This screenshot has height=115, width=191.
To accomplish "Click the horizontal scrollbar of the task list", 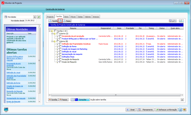I will pos(116,95).
